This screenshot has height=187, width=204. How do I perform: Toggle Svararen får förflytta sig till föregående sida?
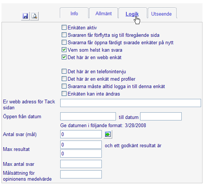point(64,35)
